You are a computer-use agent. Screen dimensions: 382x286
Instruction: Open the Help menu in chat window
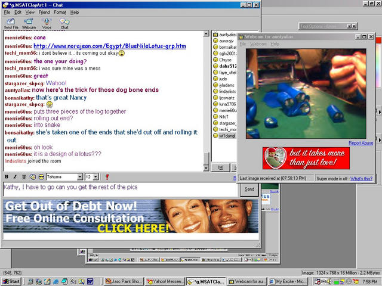point(75,12)
